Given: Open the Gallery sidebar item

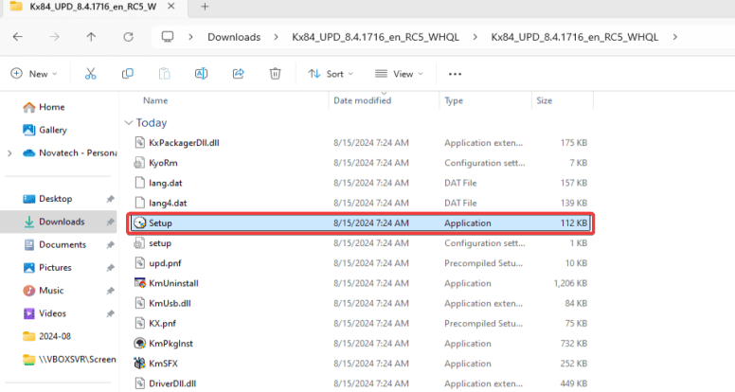Looking at the screenshot, I should [x=52, y=130].
